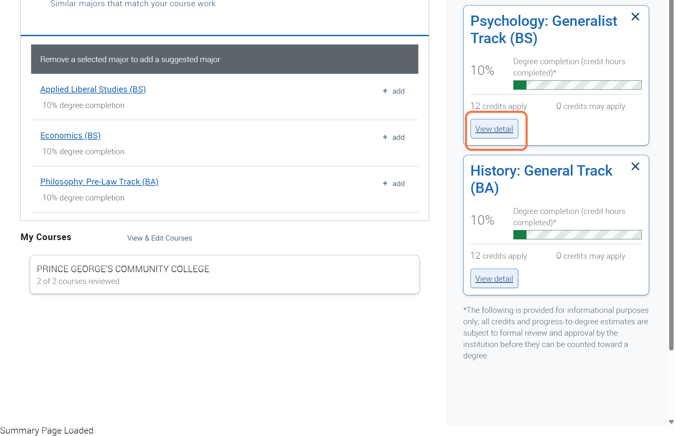Click '10% degree completion' under Economics

coord(83,151)
